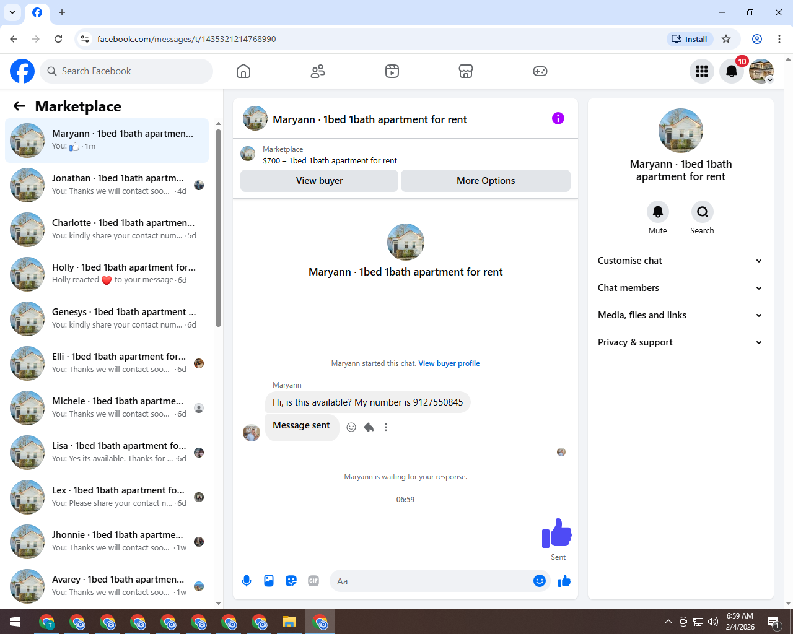Screen dimensions: 793x634
Task: Open the Chrome three-dot menu
Action: [x=779, y=39]
